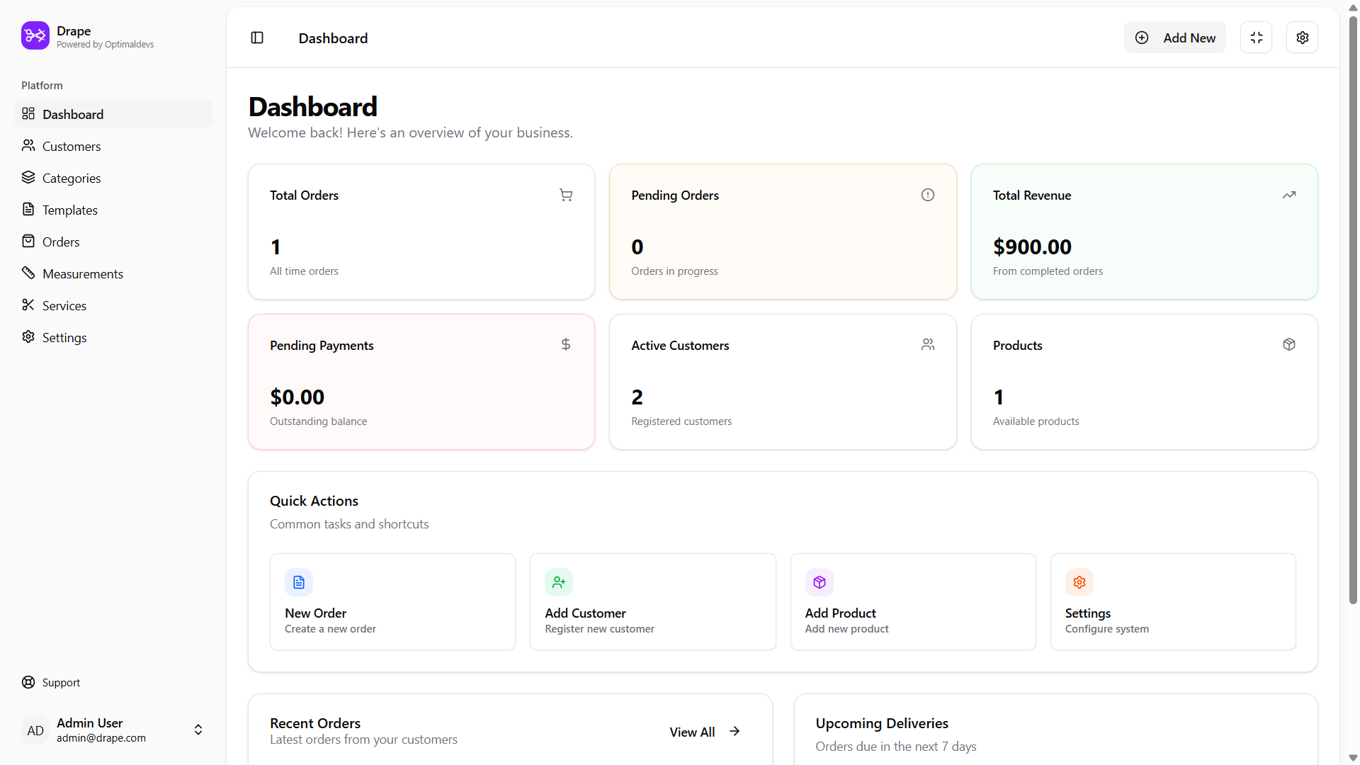
Task: Toggle the sidebar panel icon
Action: point(257,38)
